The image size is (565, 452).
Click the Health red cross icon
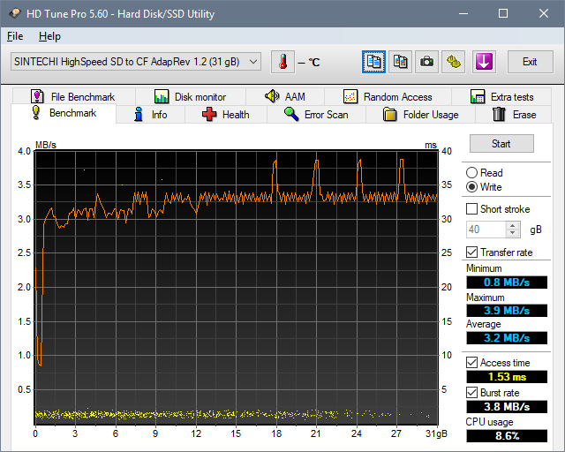(209, 114)
